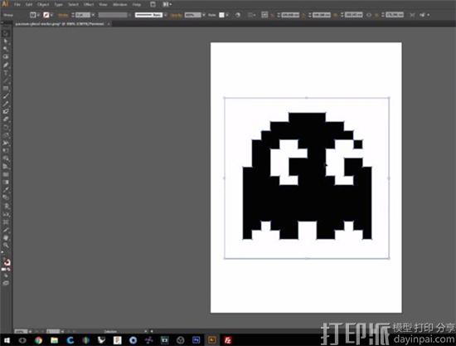Open the View menu

pyautogui.click(x=103, y=5)
